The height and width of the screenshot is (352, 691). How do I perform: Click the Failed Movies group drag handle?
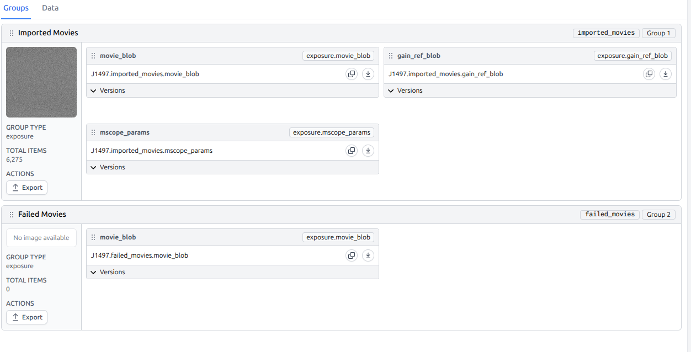point(12,215)
